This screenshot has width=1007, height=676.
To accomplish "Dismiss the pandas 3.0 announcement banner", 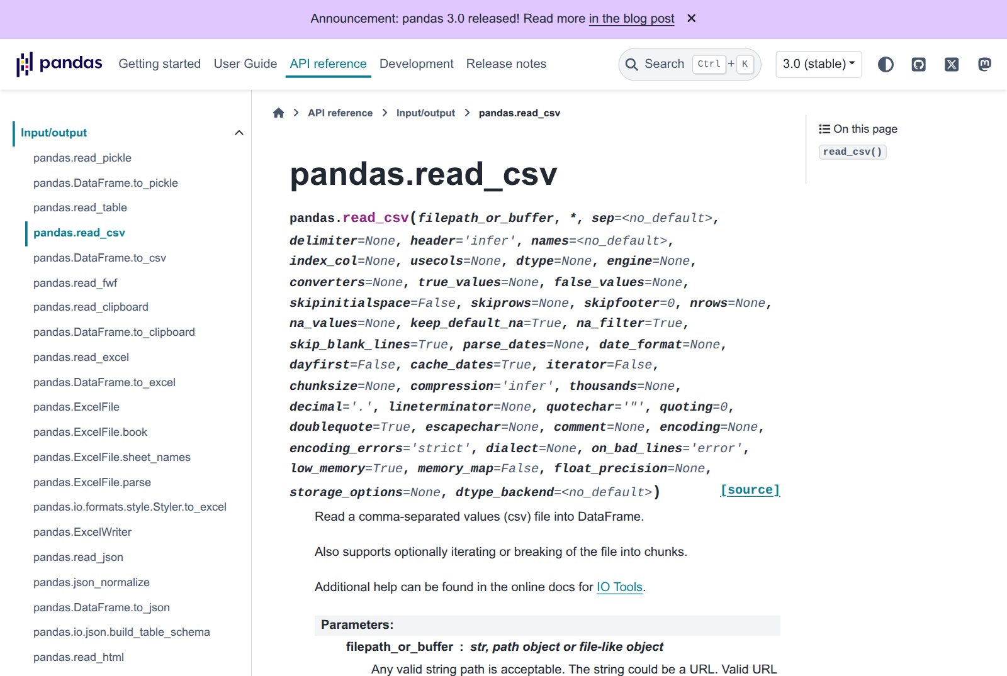I will coord(691,18).
